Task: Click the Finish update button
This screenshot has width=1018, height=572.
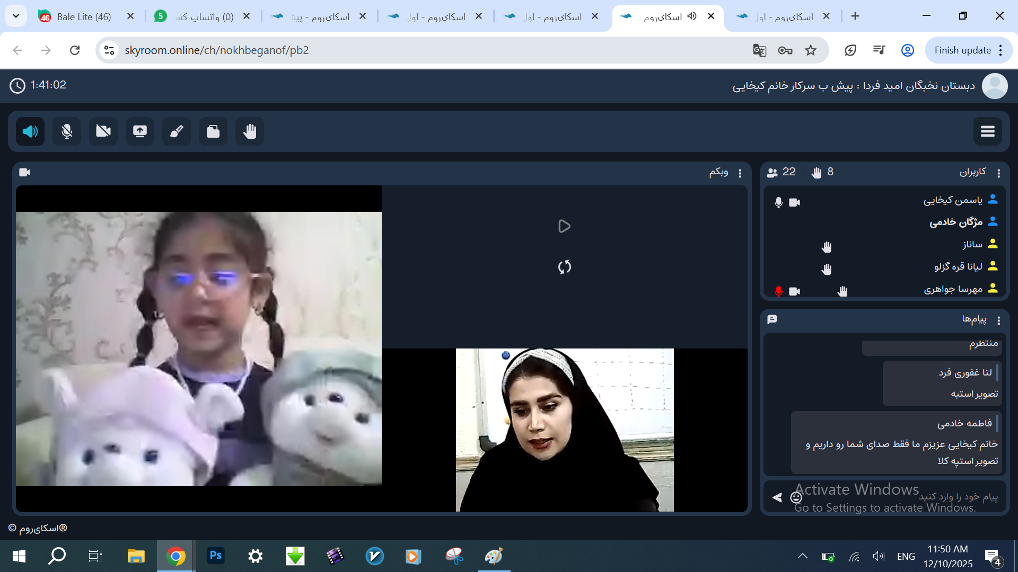Action: 962,50
